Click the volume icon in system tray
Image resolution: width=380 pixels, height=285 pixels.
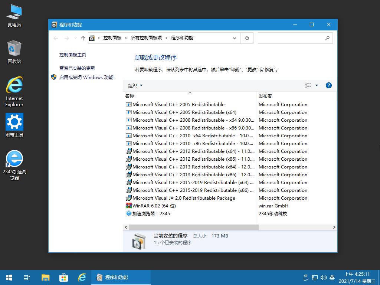tap(323, 278)
